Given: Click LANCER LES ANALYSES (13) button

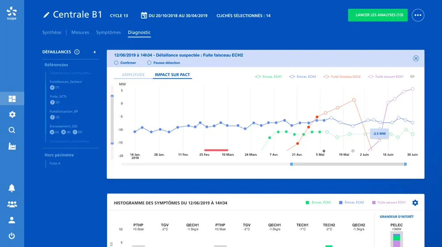Looking at the screenshot, I should coord(378,15).
